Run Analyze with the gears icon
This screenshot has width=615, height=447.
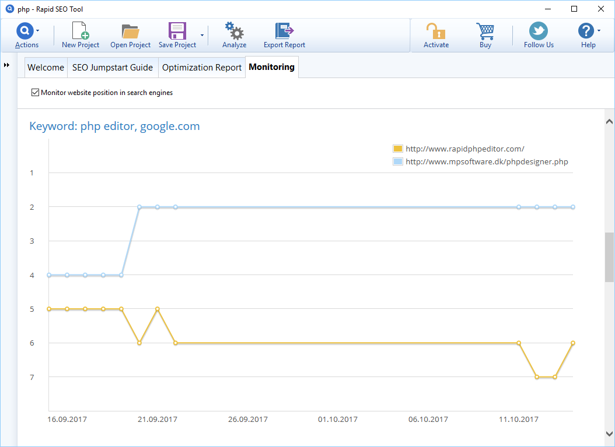(x=234, y=31)
